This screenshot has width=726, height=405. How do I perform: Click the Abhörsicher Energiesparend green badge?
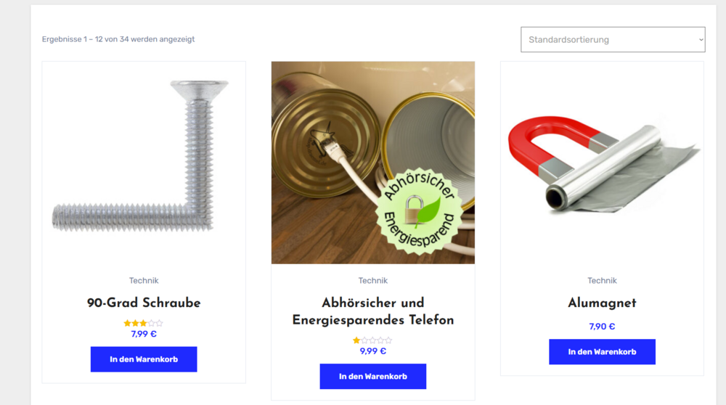click(419, 211)
